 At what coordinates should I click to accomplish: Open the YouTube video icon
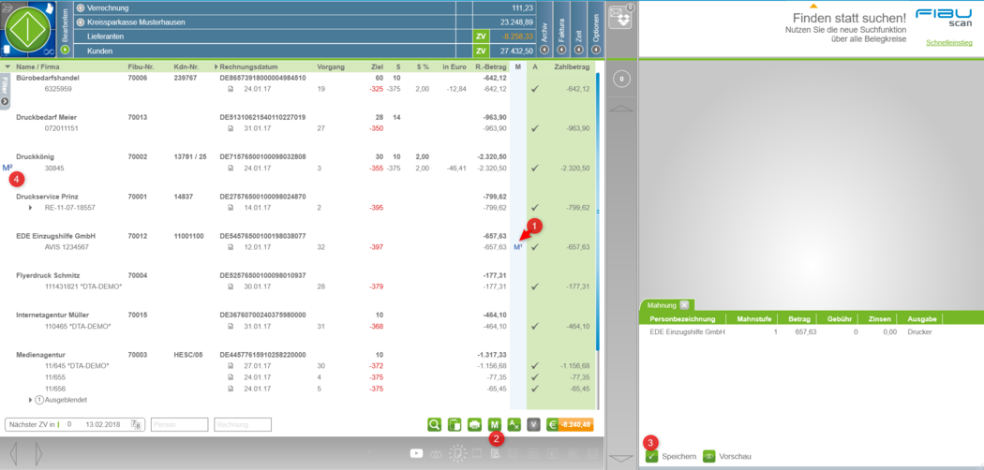coord(416,453)
